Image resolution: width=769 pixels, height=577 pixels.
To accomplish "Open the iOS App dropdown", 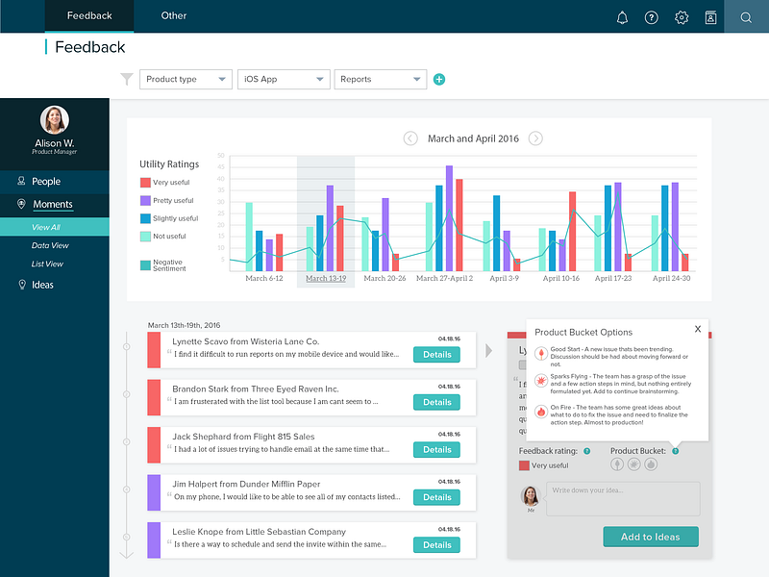I will [x=284, y=79].
